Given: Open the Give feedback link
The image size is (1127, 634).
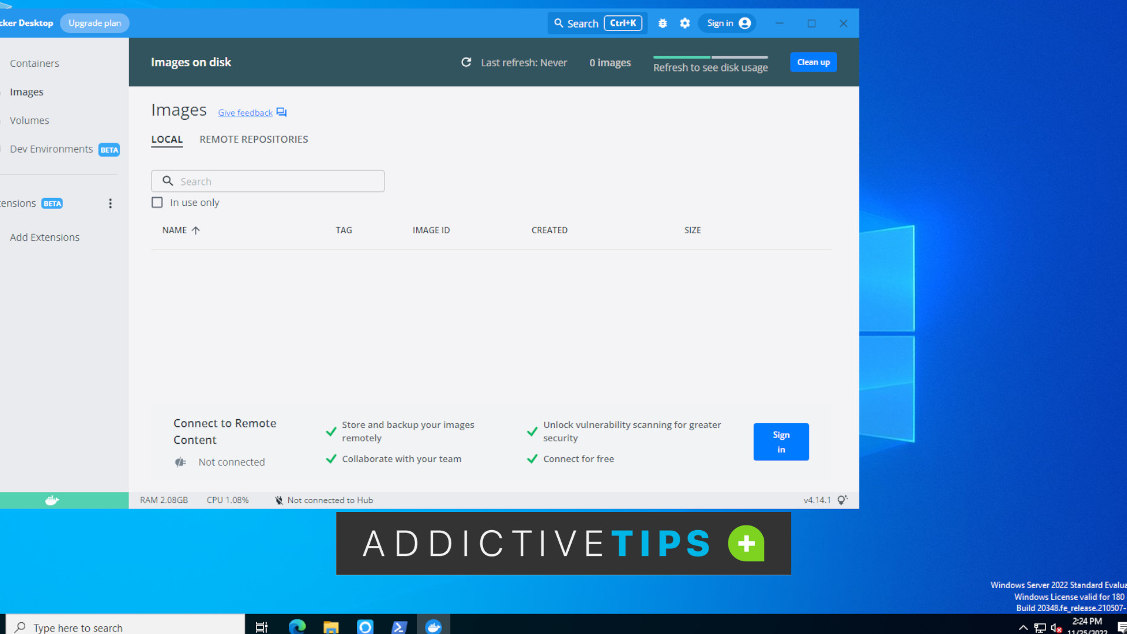Looking at the screenshot, I should click(x=244, y=112).
